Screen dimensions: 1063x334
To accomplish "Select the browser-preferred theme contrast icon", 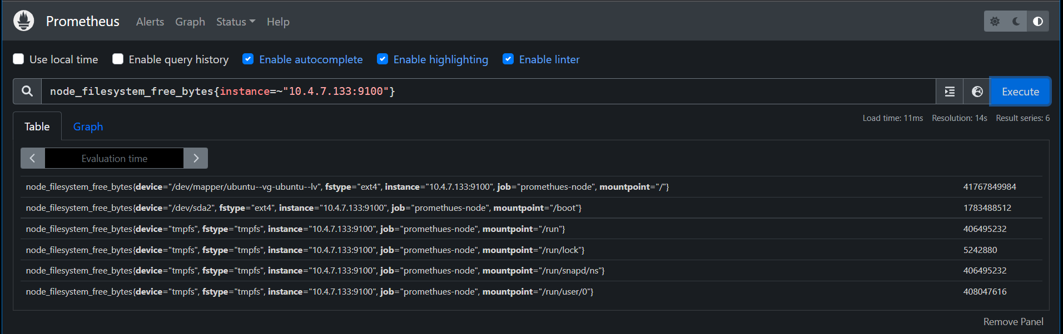I will (1037, 21).
